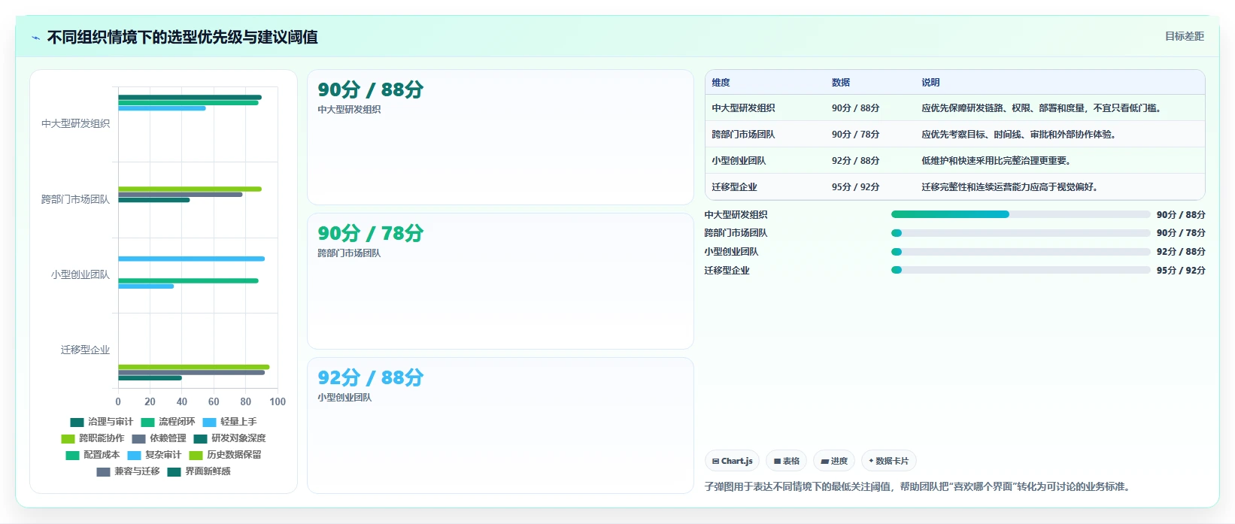Toggle the 流程闭环 legend series

[x=168, y=422]
